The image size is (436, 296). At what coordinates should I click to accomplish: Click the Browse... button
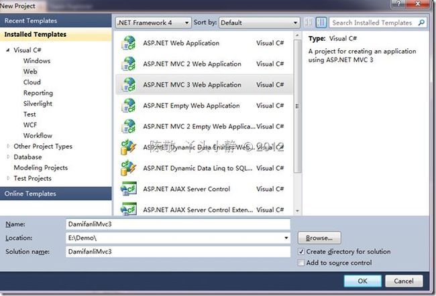click(319, 238)
